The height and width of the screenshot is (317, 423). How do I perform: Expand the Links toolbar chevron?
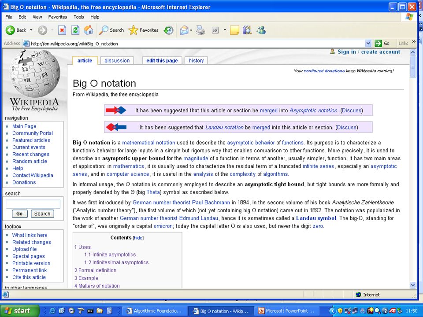(414, 42)
